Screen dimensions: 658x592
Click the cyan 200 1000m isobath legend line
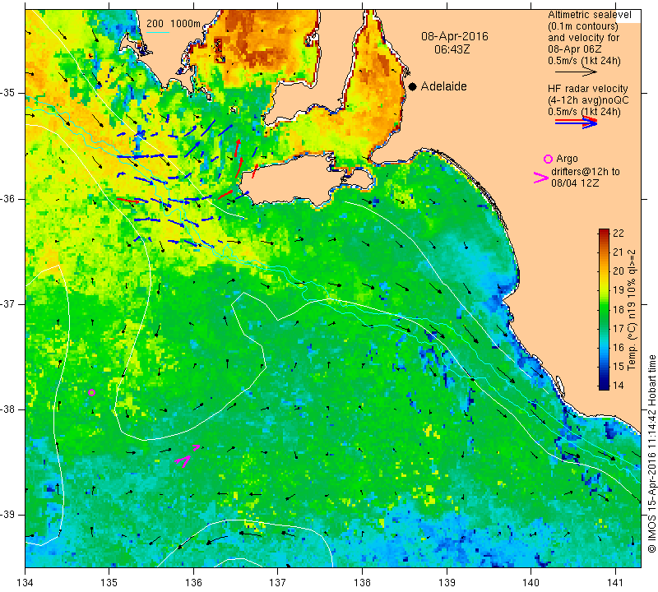click(158, 32)
